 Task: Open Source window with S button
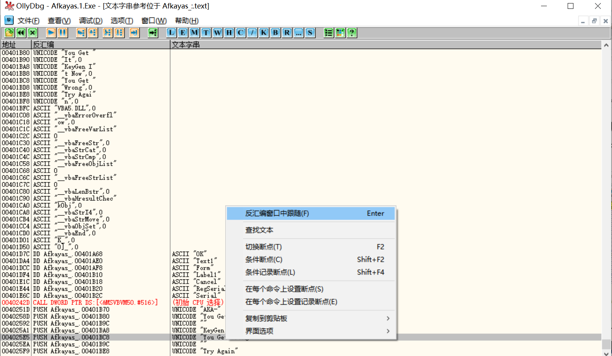coord(310,33)
